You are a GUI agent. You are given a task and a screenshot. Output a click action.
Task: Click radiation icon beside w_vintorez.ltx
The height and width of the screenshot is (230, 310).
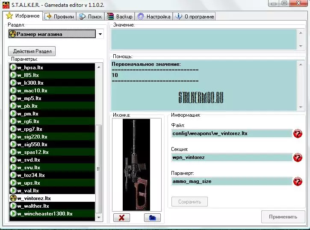click(x=13, y=198)
